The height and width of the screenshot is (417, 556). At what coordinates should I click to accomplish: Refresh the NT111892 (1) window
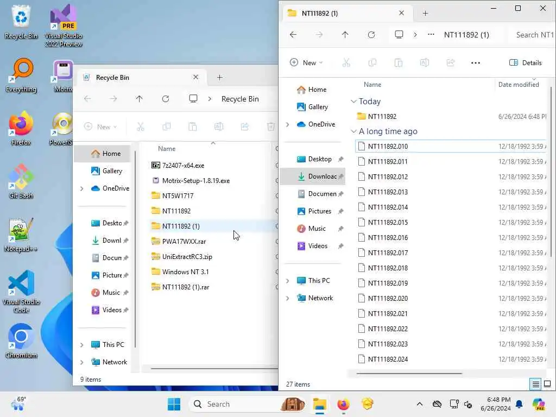(x=371, y=35)
